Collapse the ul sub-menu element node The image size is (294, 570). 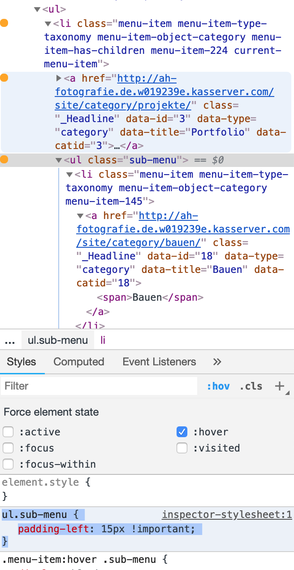click(59, 160)
